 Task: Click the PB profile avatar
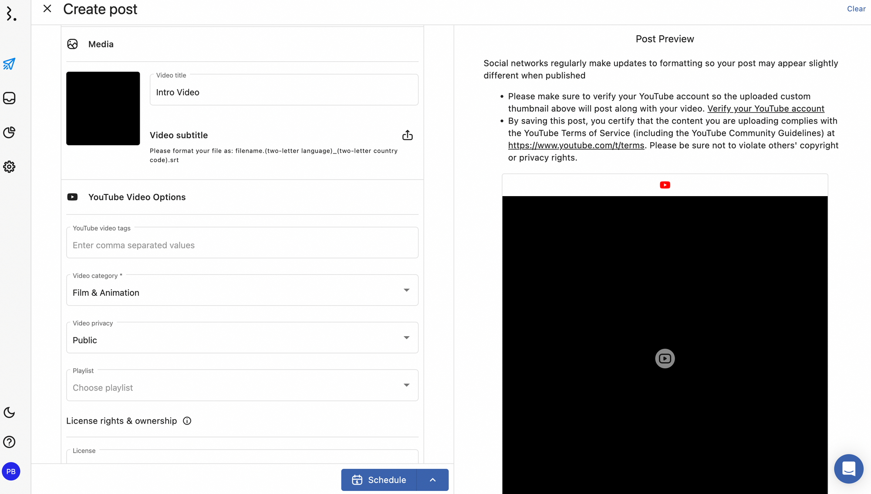tap(11, 471)
